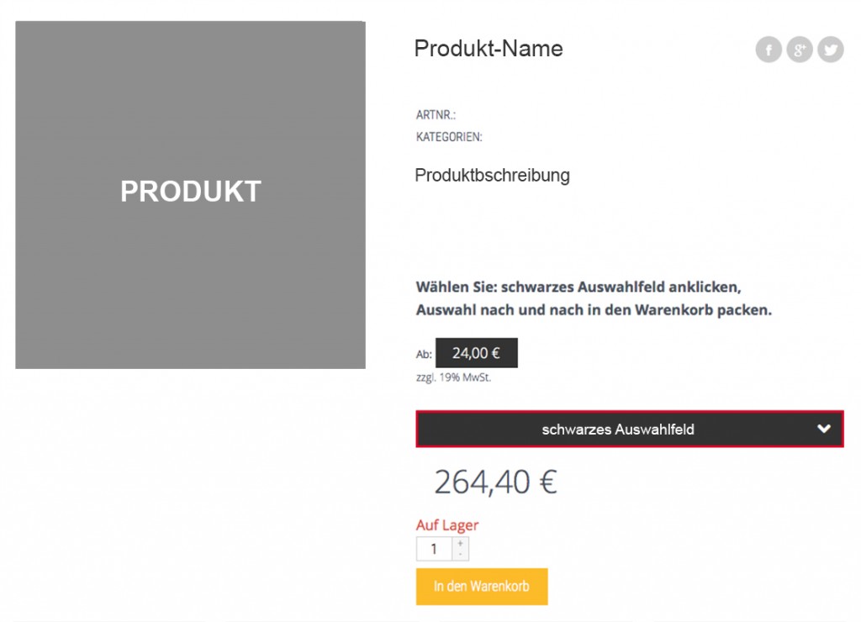Image resolution: width=861 pixels, height=622 pixels.
Task: Decrease quantity with the minus stepper
Action: point(460,555)
